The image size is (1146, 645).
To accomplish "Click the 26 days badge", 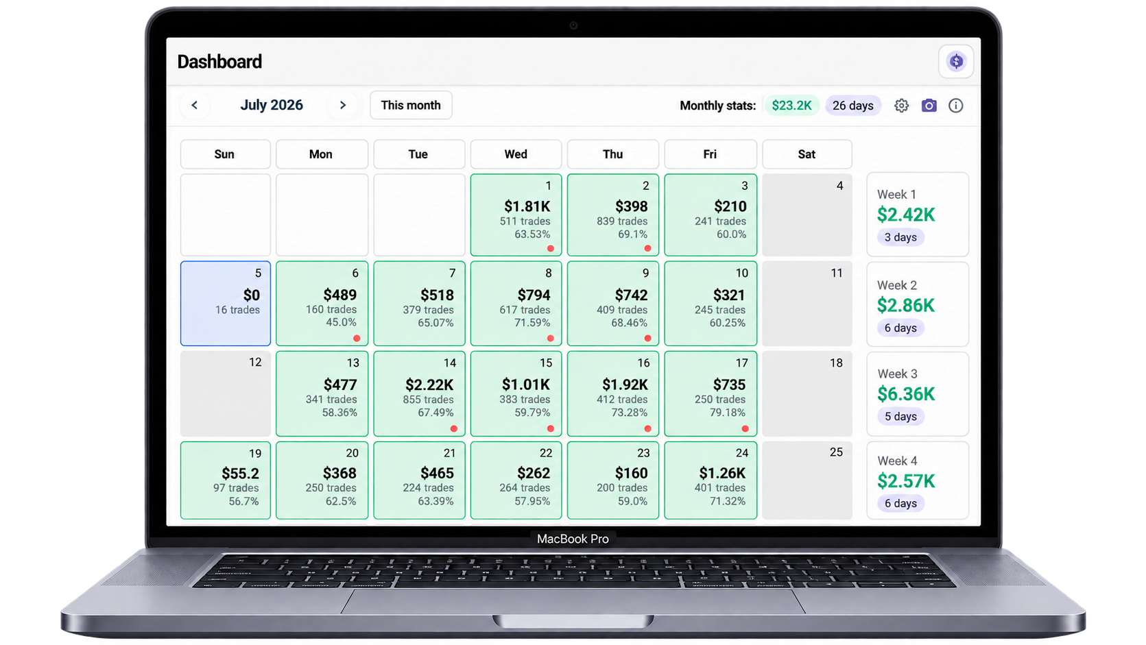I will pos(853,106).
